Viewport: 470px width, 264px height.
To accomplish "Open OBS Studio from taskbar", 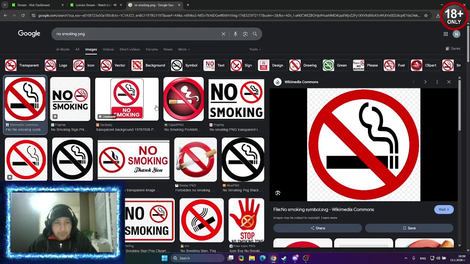I will (x=305, y=258).
